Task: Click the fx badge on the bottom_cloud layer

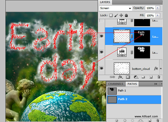Action: point(156,68)
